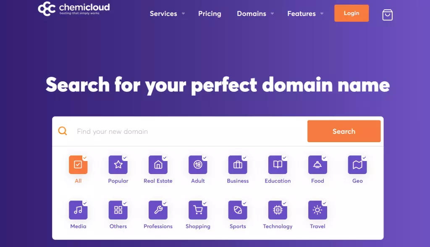Viewport: 430px width, 247px height.
Task: Click the Business briefcase category icon
Action: pyautogui.click(x=238, y=164)
